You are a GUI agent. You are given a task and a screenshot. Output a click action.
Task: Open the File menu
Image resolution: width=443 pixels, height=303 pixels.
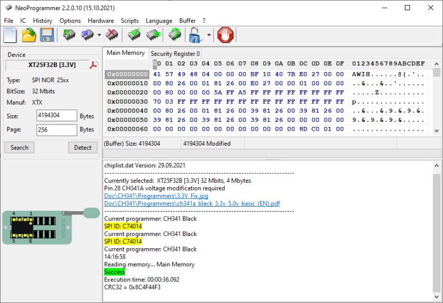8,20
